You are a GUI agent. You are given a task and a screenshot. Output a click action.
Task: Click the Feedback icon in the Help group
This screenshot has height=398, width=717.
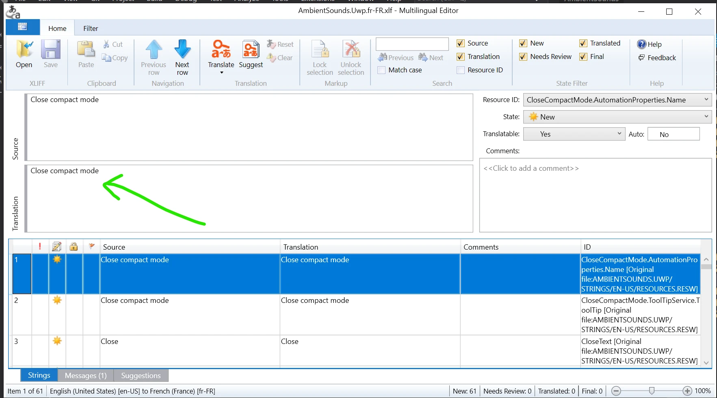641,58
